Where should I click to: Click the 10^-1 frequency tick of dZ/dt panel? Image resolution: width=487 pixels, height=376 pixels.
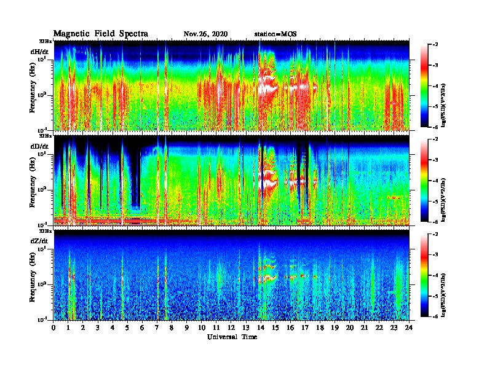(42, 319)
